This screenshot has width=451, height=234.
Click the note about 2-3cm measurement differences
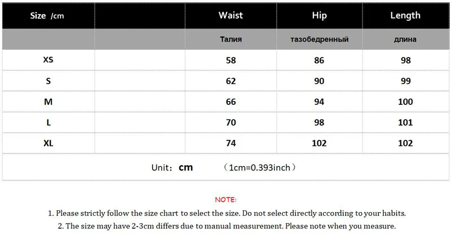click(227, 226)
